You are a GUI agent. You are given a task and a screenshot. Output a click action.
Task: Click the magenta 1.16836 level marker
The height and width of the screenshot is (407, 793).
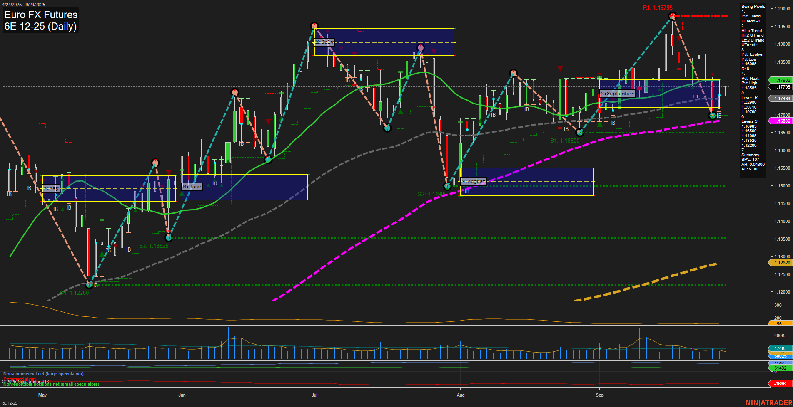click(x=781, y=121)
